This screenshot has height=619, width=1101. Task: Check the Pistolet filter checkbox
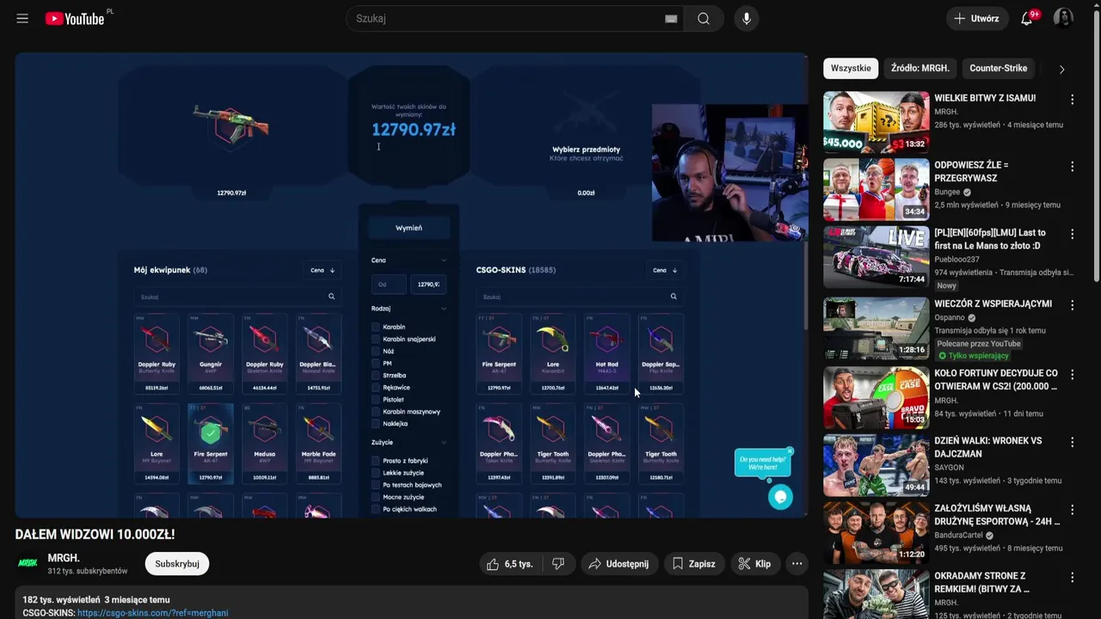point(376,399)
